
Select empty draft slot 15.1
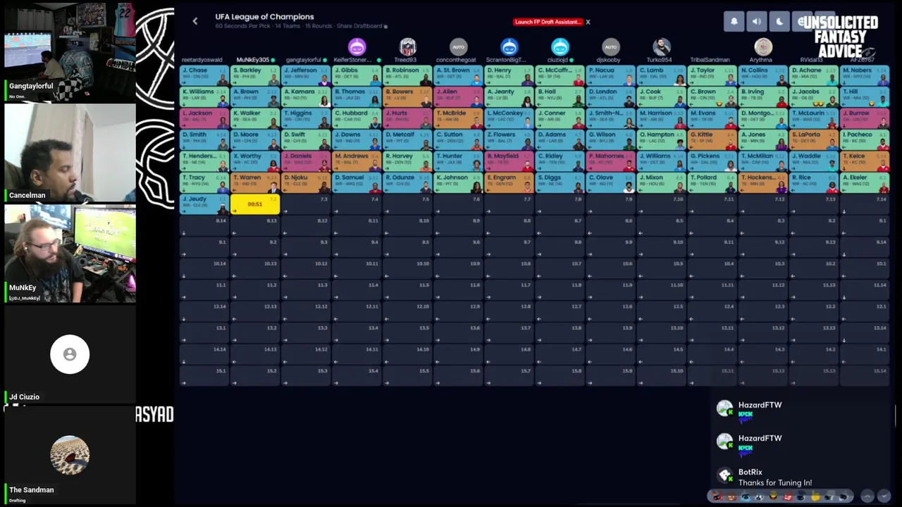pos(205,376)
